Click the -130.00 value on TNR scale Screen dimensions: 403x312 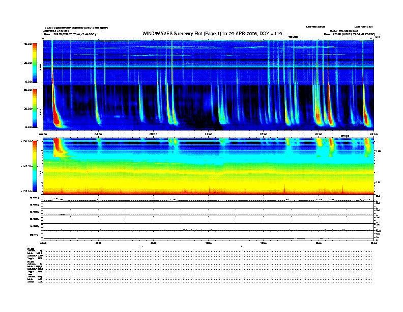pos(26,141)
